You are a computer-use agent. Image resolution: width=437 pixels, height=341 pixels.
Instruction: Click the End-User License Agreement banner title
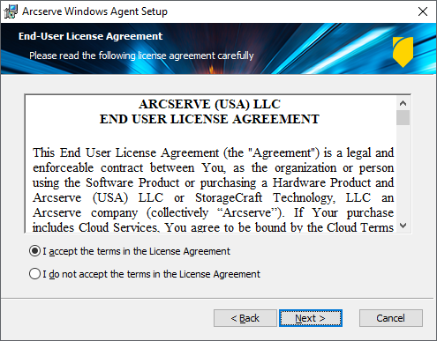(x=90, y=36)
